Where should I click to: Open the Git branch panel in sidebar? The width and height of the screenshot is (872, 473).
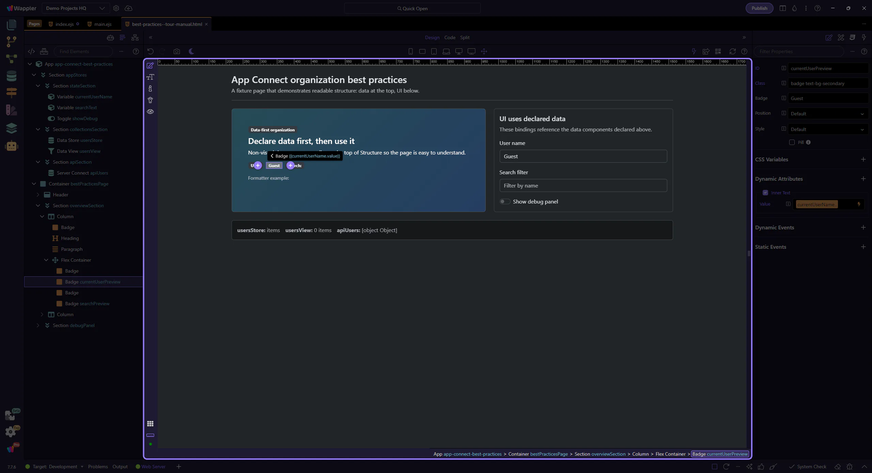coord(11,42)
